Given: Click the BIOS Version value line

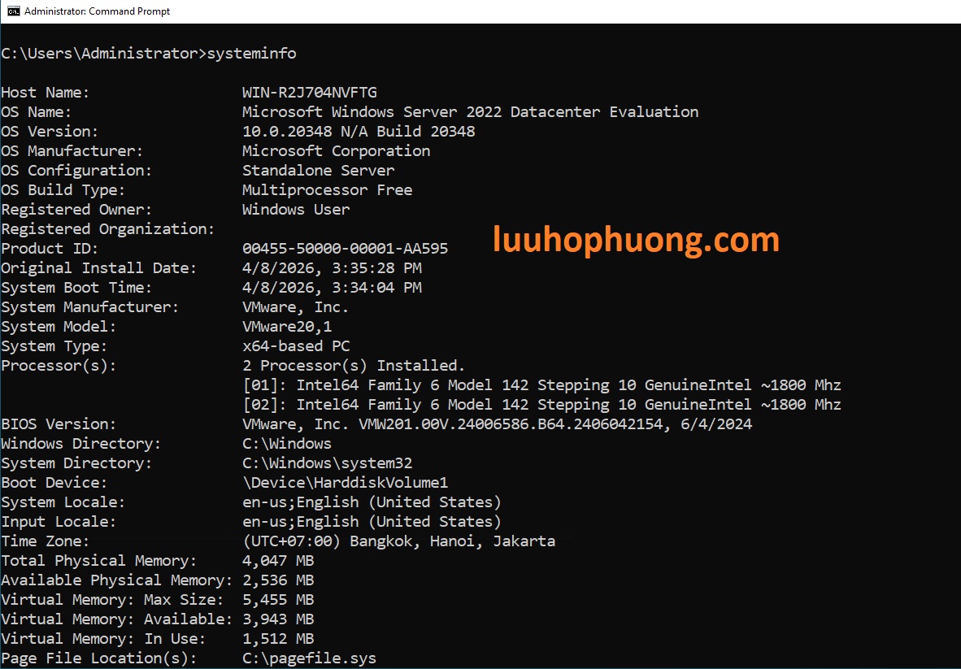Looking at the screenshot, I should pos(497,424).
